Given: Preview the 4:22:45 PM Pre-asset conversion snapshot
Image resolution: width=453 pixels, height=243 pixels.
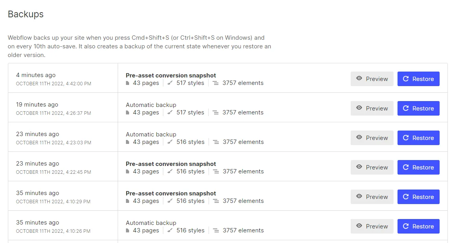Looking at the screenshot, I should [x=372, y=167].
